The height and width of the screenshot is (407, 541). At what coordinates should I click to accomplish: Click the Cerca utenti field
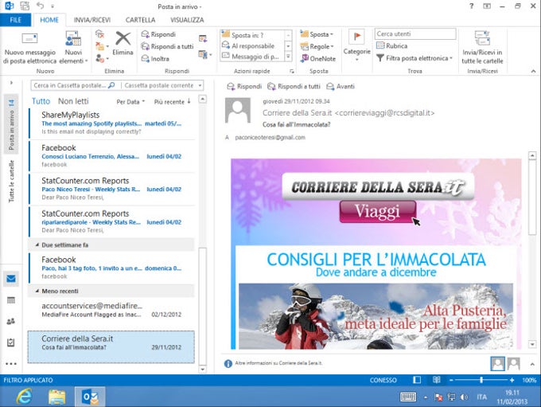pos(415,34)
